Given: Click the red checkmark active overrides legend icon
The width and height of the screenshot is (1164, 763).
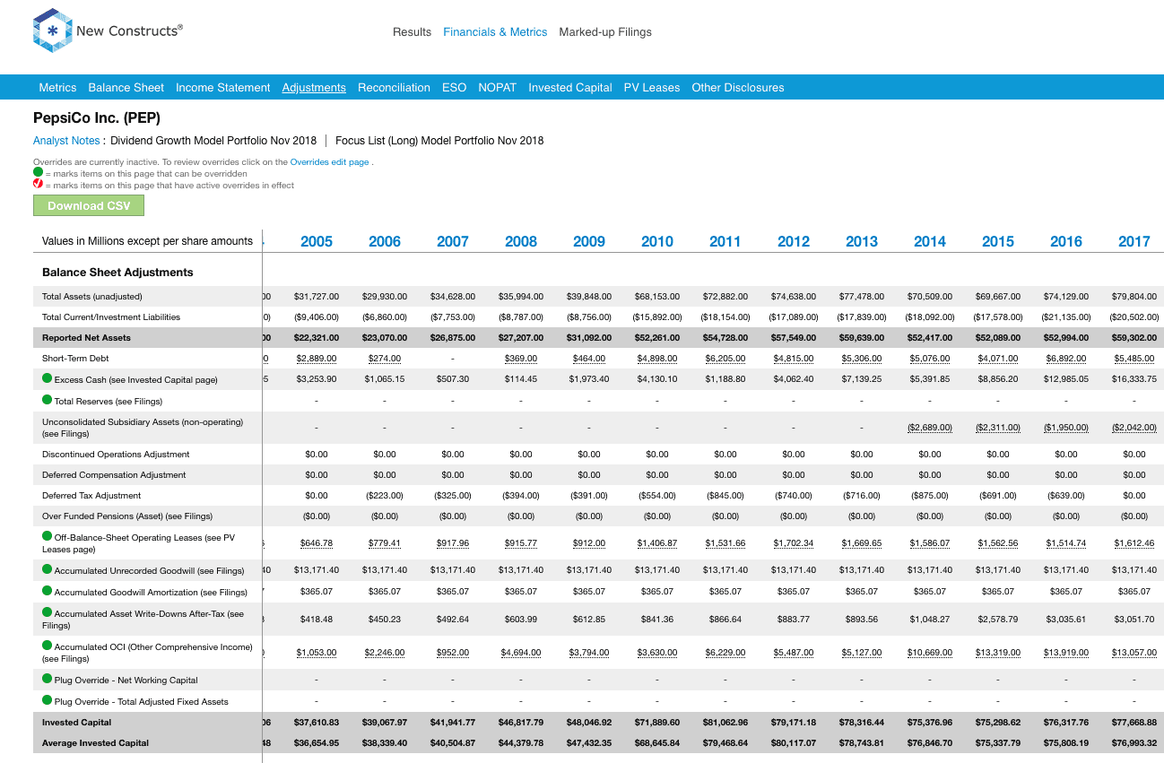Looking at the screenshot, I should pos(38,185).
